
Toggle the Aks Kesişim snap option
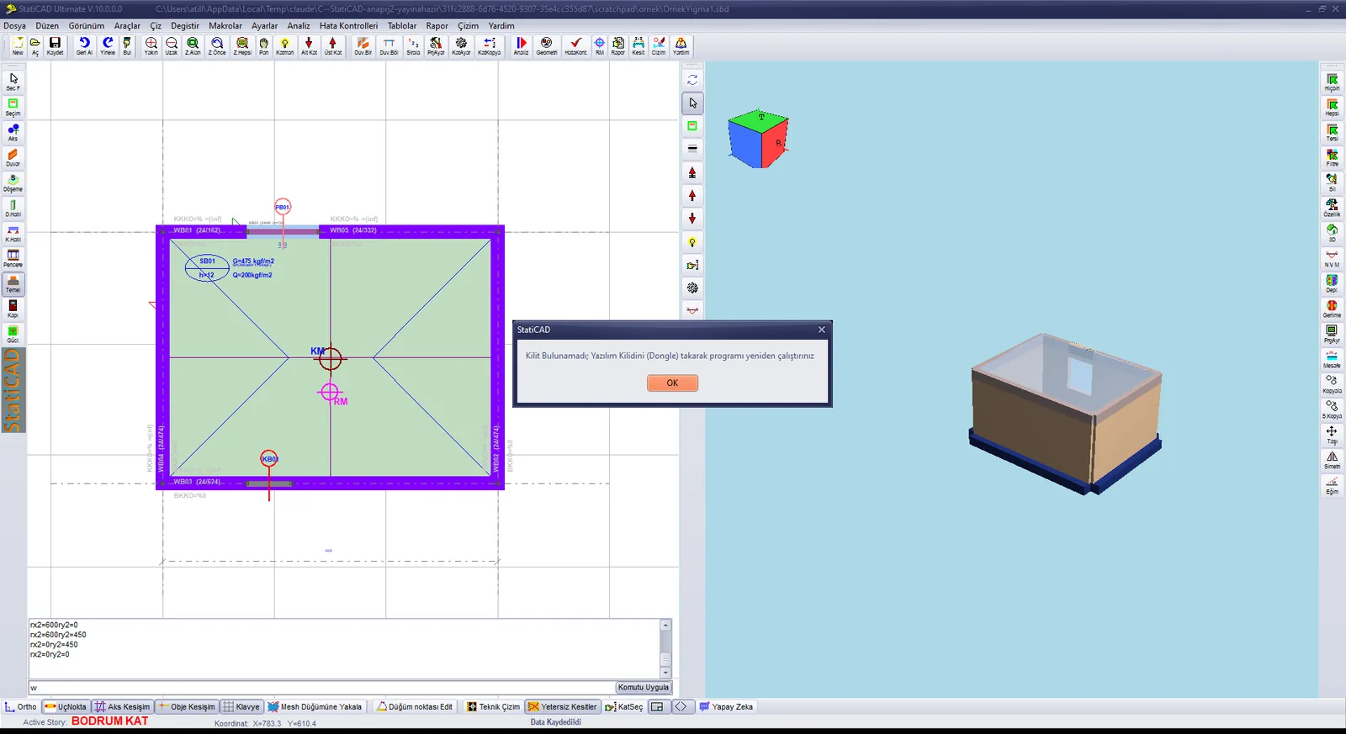click(122, 706)
